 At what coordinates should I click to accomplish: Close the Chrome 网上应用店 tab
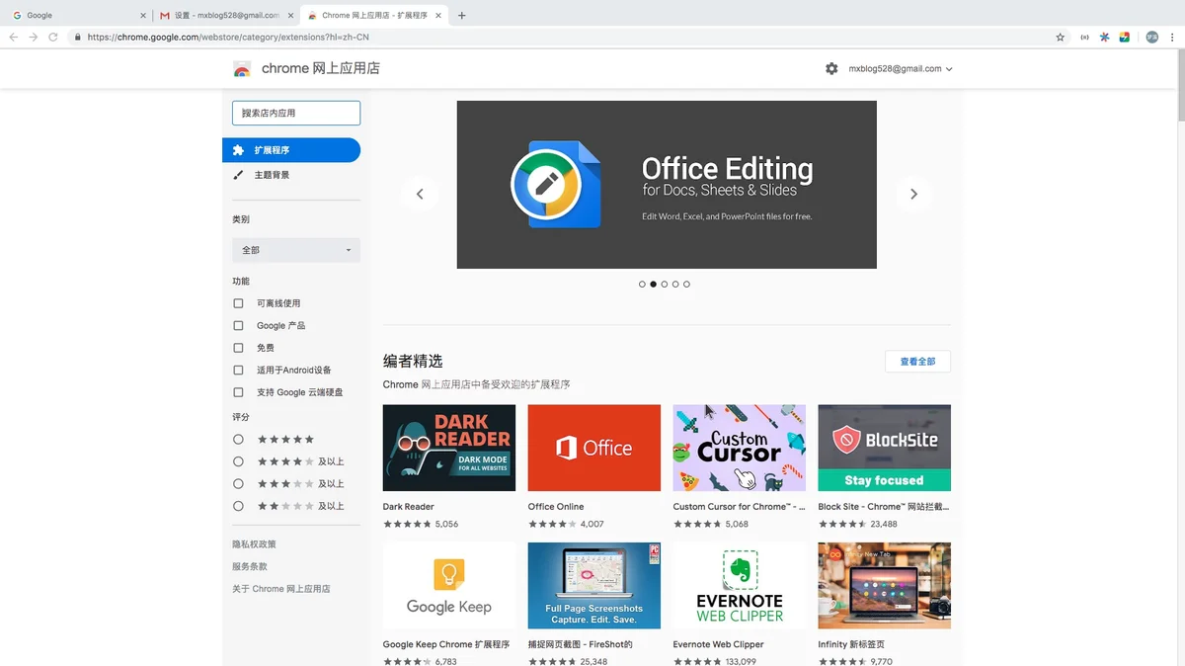point(440,16)
